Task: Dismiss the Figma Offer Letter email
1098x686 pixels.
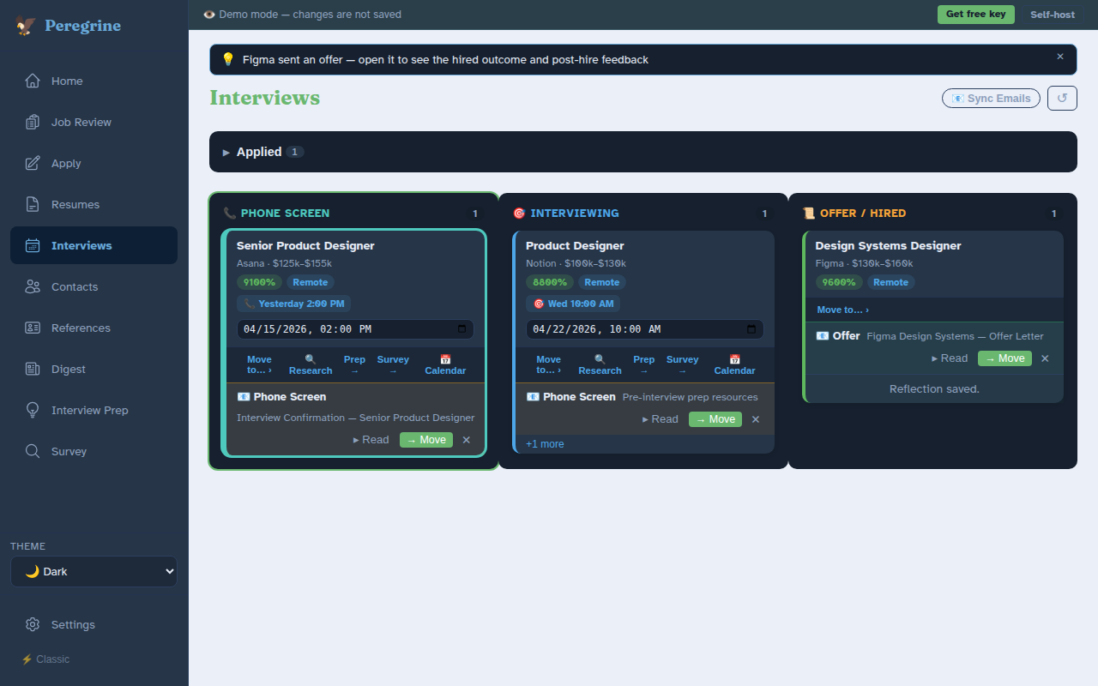Action: pyautogui.click(x=1045, y=358)
